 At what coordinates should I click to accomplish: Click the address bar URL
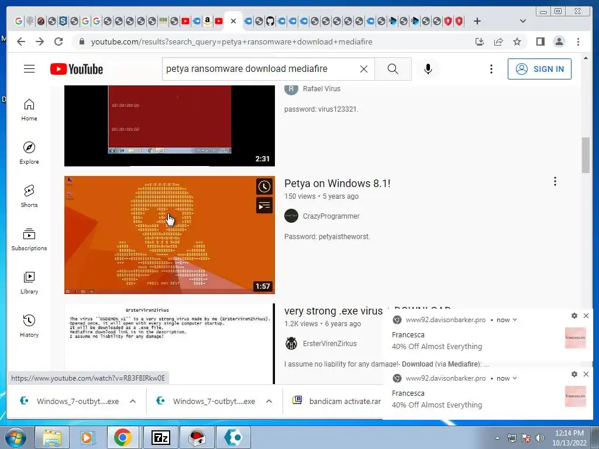pos(232,42)
